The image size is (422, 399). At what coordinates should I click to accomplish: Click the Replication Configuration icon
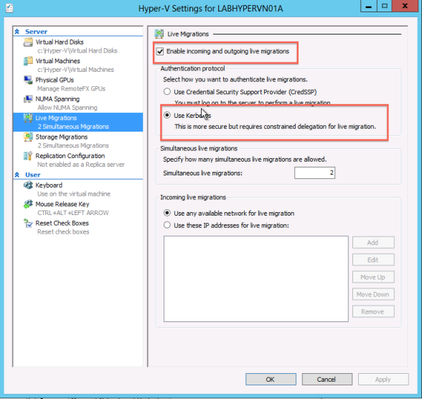coord(28,156)
